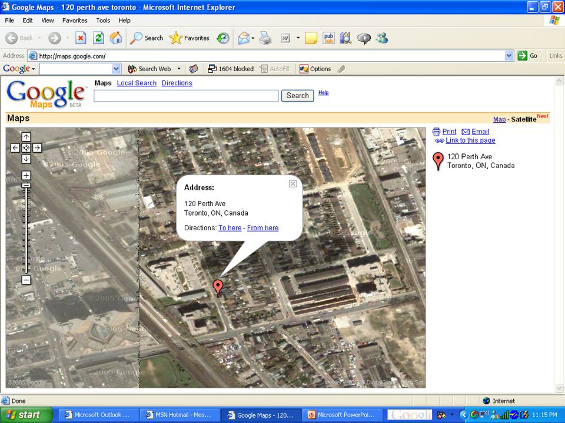
Task: Pan the map left with arrow button
Action: pos(15,148)
